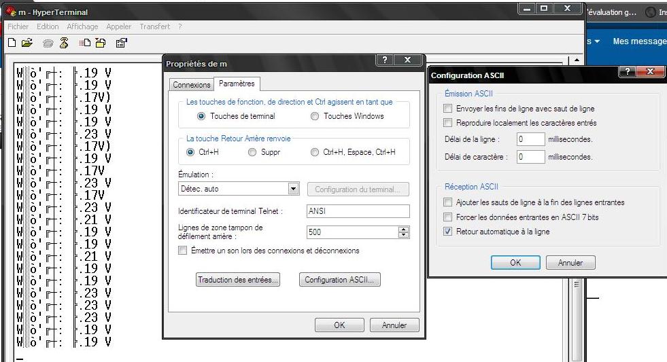Select the Touches Windows radio option

point(314,116)
